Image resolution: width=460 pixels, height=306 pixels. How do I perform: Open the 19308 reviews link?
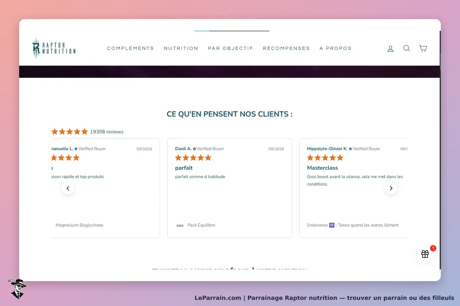pos(107,132)
